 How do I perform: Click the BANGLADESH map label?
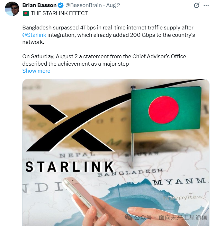point(130,173)
